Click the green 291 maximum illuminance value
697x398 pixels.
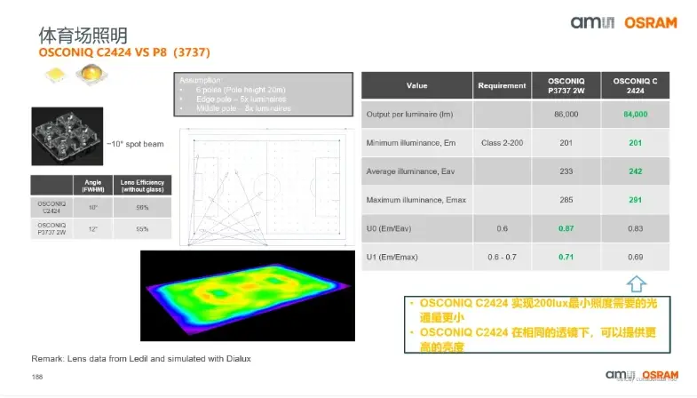(635, 200)
